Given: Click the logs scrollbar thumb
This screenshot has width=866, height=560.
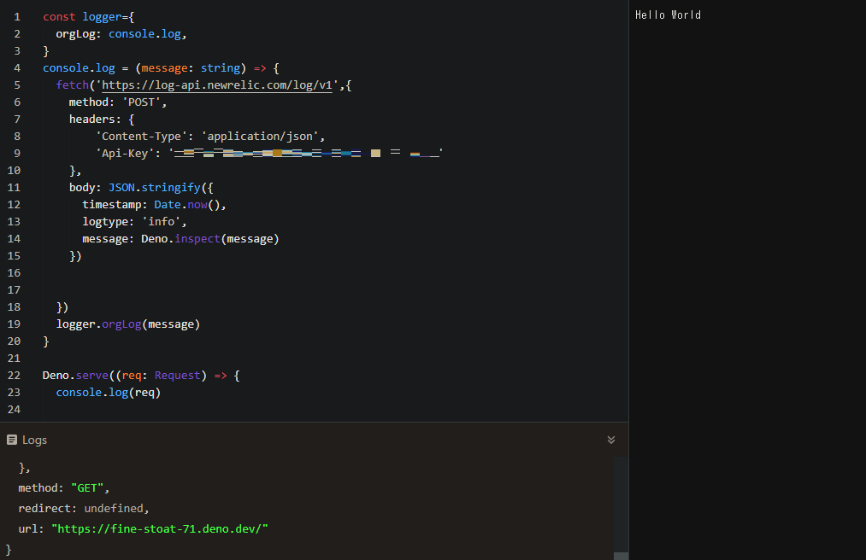Looking at the screenshot, I should [x=621, y=556].
